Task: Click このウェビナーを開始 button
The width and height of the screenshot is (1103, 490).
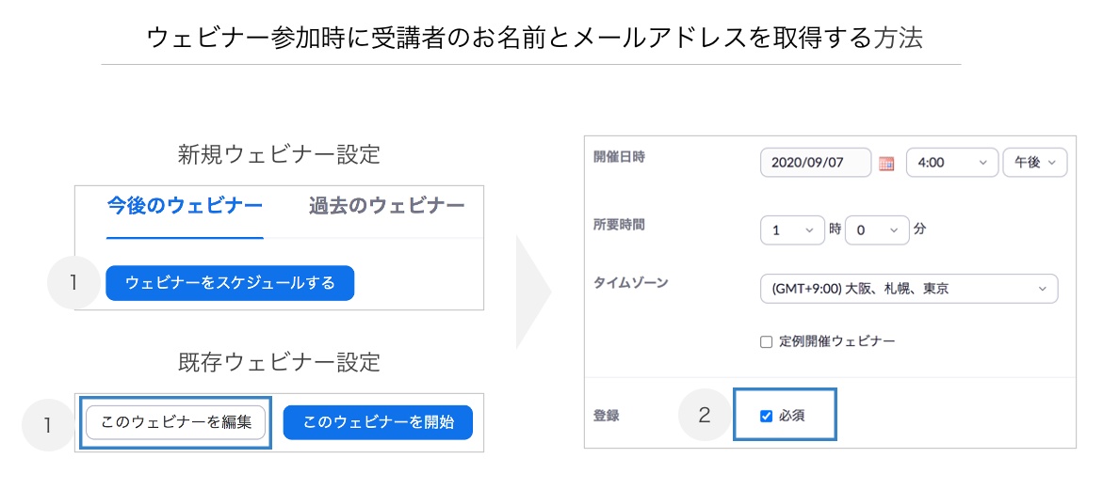Action: [379, 422]
